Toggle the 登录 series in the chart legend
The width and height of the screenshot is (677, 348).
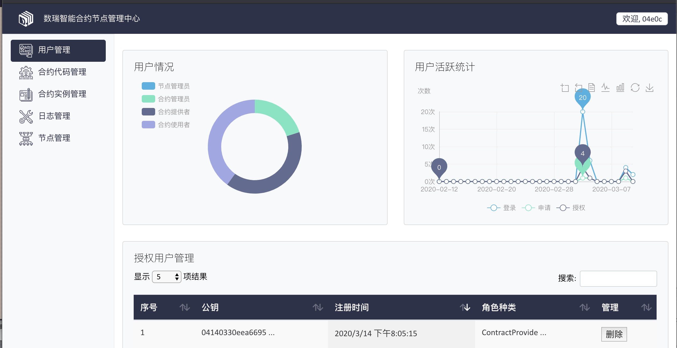pyautogui.click(x=501, y=208)
